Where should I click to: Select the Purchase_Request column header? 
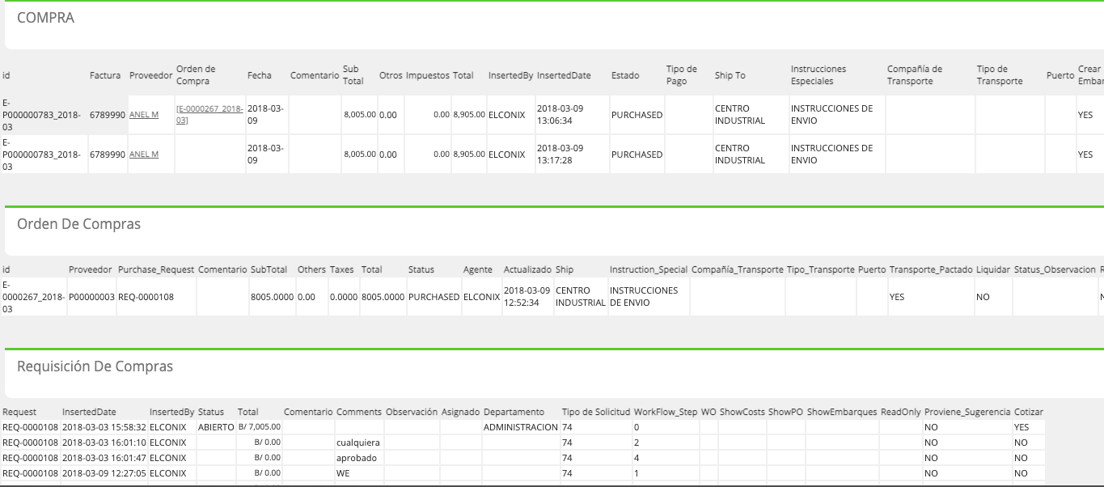[x=156, y=269]
